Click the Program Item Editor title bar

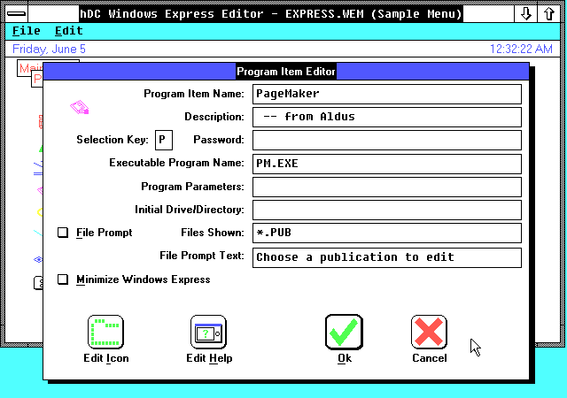(285, 71)
